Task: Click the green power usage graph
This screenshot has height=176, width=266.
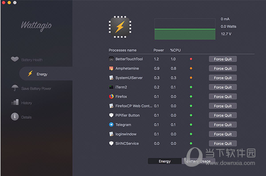Action: tap(185, 29)
